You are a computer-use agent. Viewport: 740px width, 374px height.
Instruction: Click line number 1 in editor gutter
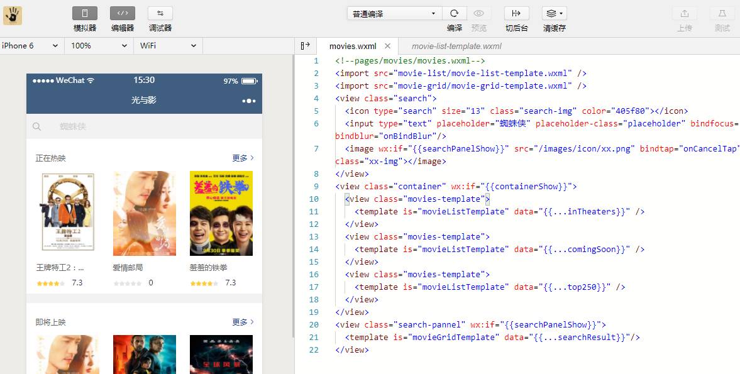pyautogui.click(x=316, y=61)
